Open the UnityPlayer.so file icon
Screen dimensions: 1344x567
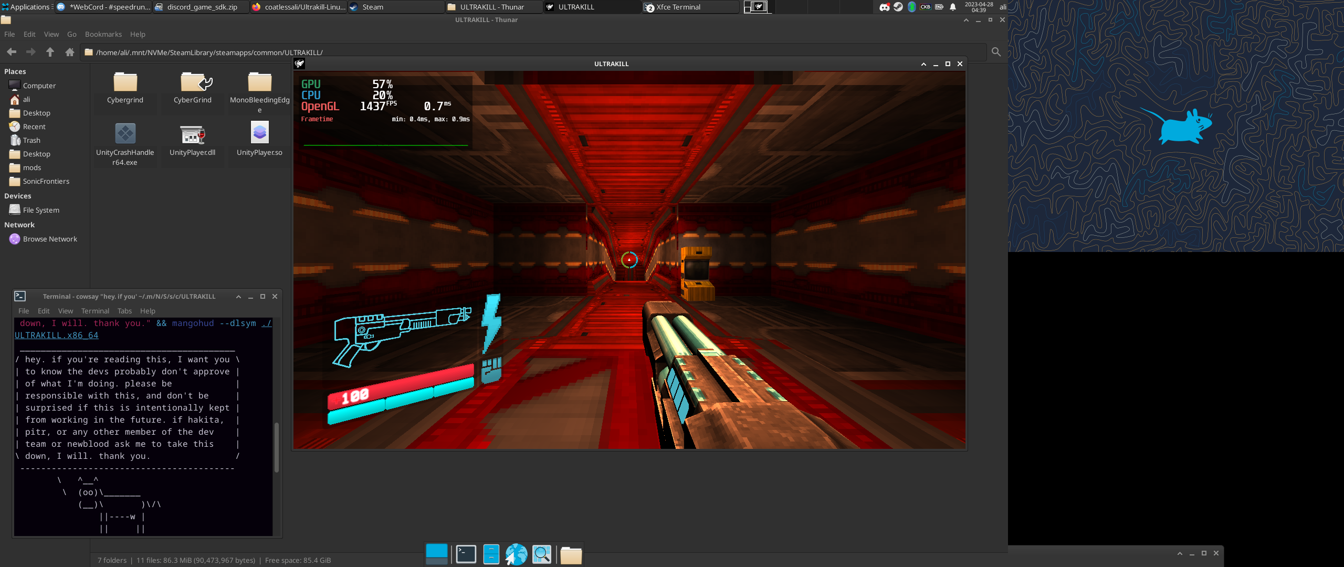[259, 133]
